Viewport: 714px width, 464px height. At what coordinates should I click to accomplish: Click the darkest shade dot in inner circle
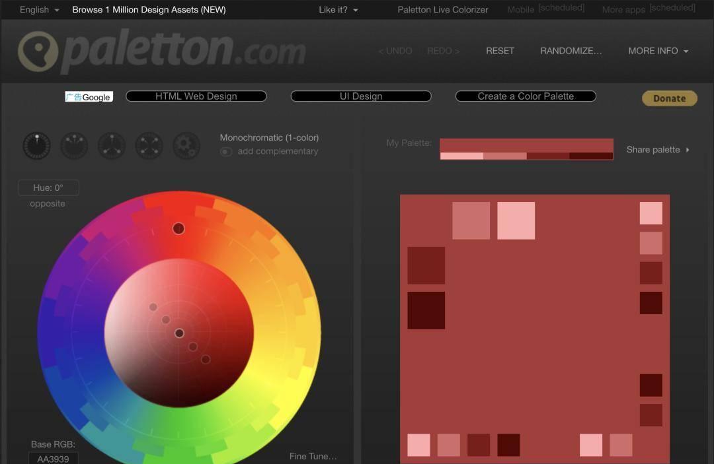tap(206, 360)
